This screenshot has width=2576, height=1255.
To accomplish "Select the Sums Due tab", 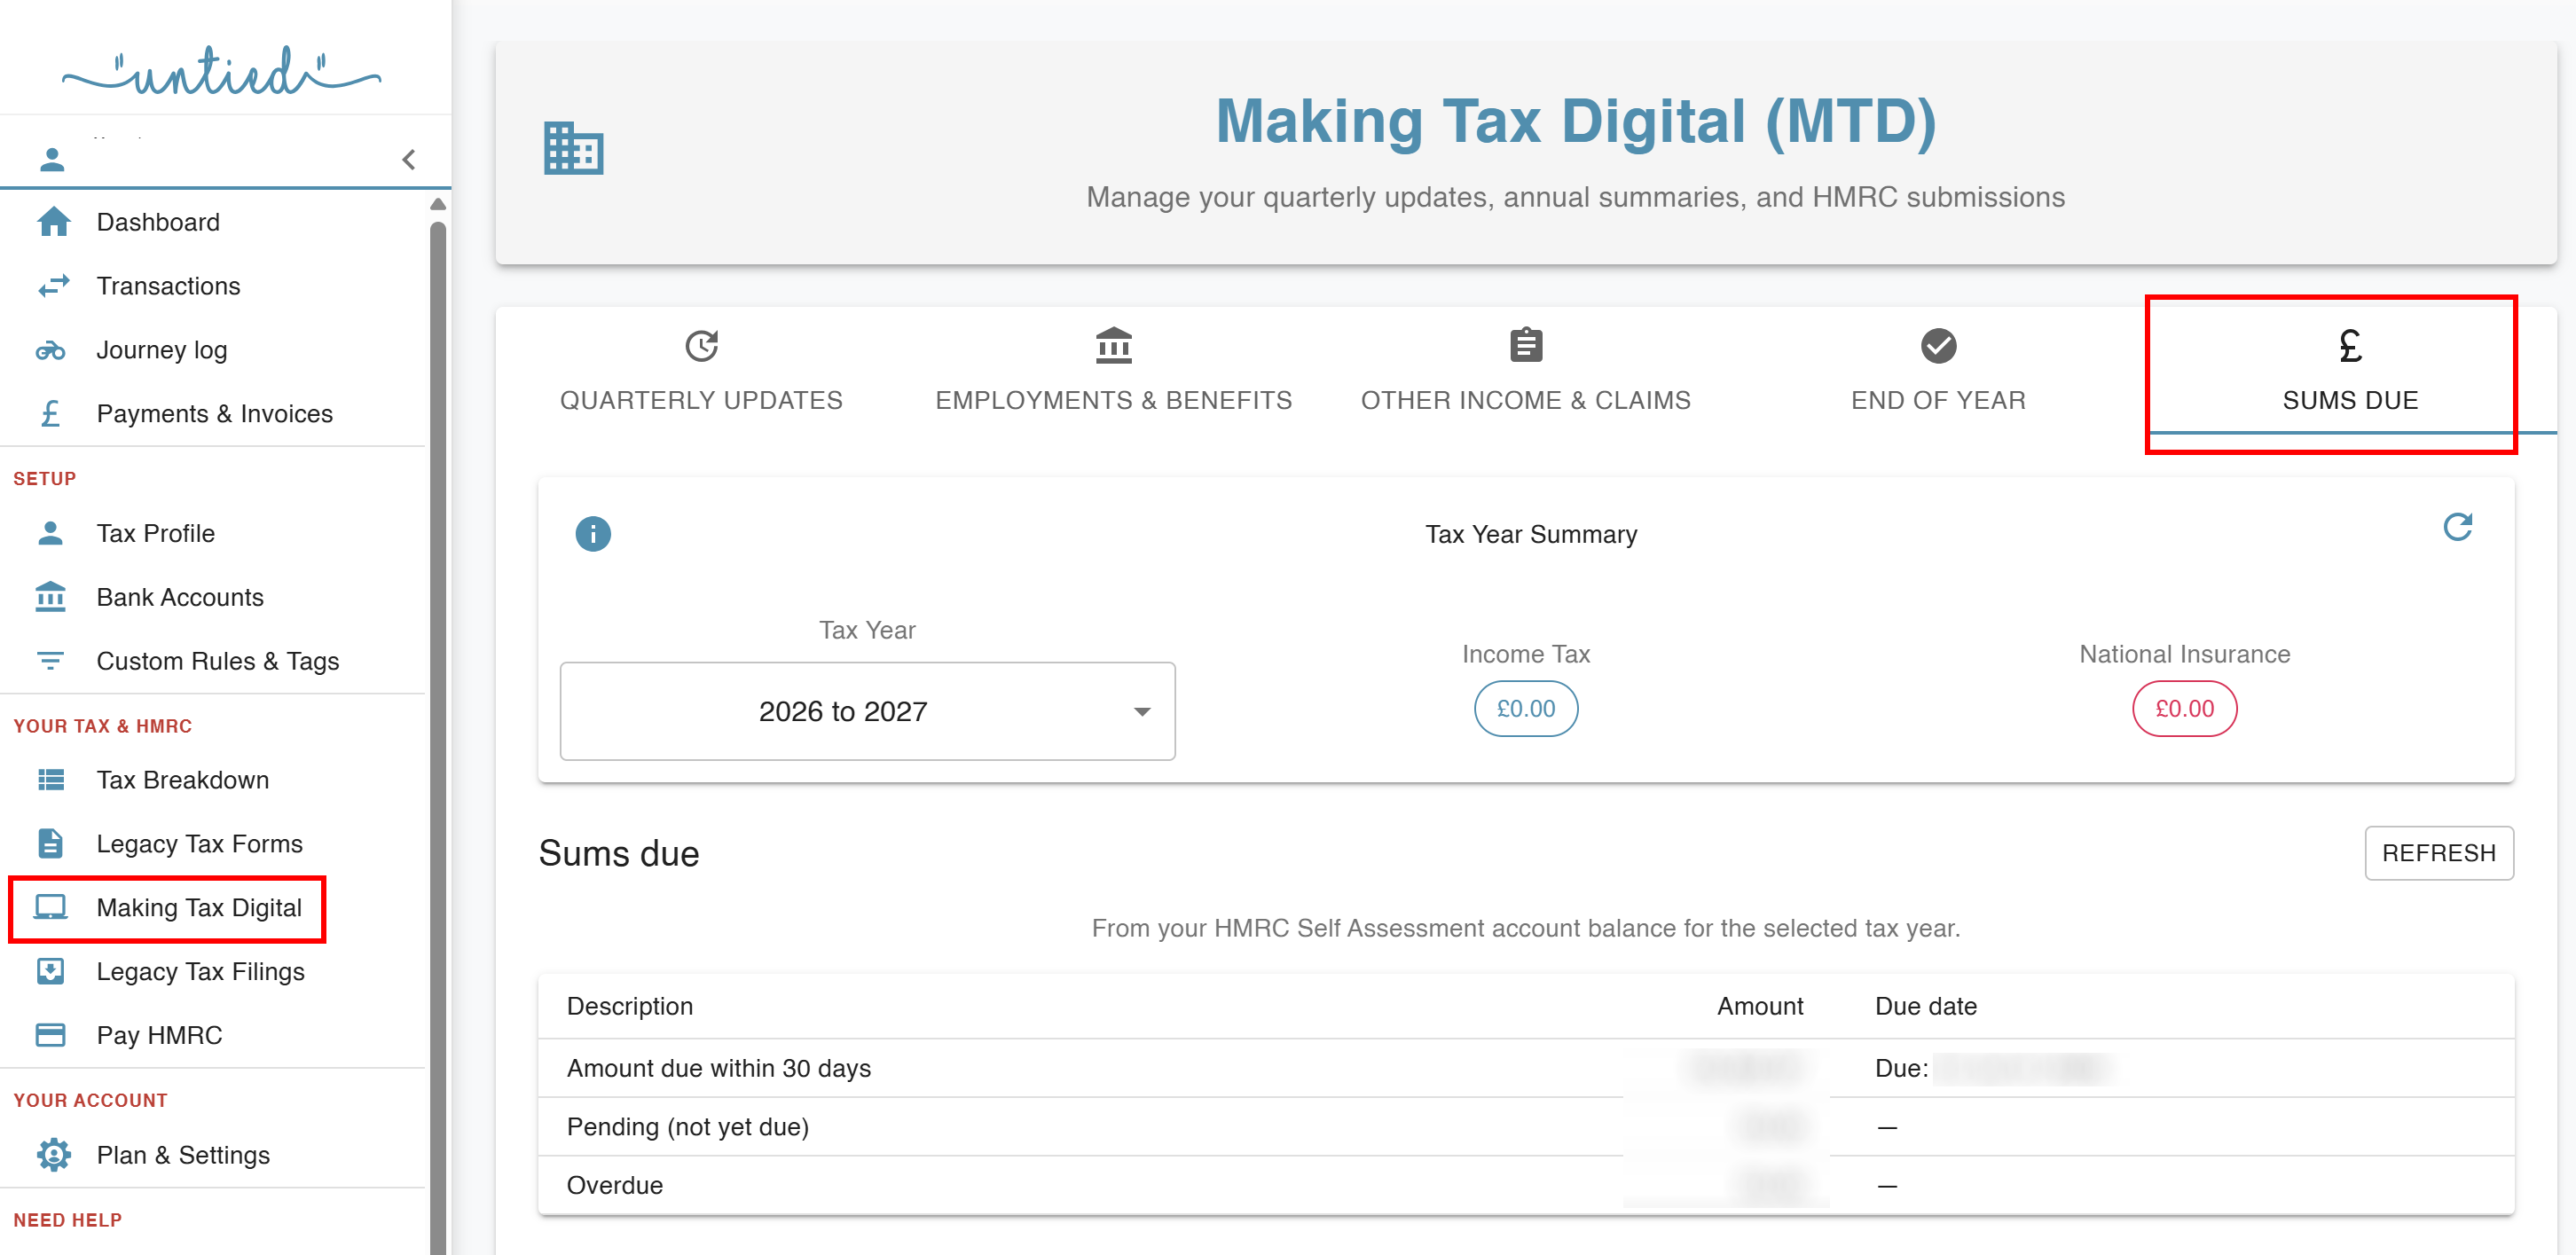I will [2350, 370].
